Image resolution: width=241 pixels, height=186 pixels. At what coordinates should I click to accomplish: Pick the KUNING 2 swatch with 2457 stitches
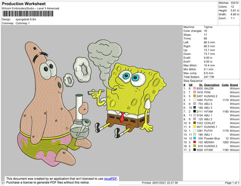tap(194, 96)
